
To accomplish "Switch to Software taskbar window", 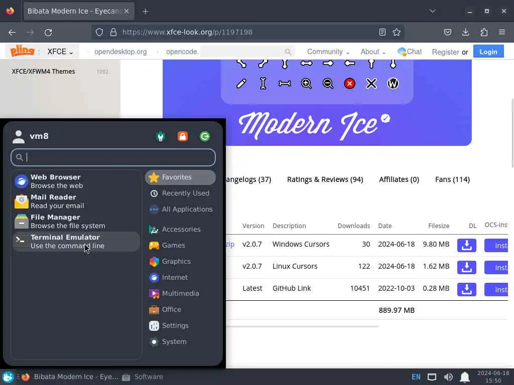I will coord(143,377).
